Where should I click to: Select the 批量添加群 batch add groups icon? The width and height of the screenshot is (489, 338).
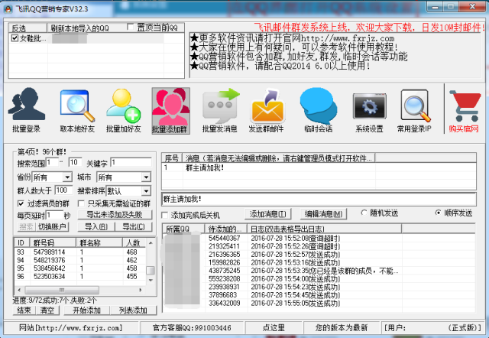click(170, 111)
